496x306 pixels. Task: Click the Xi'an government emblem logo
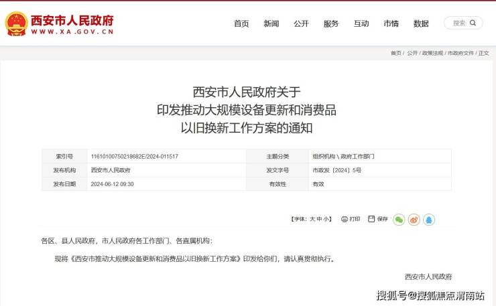[16, 23]
